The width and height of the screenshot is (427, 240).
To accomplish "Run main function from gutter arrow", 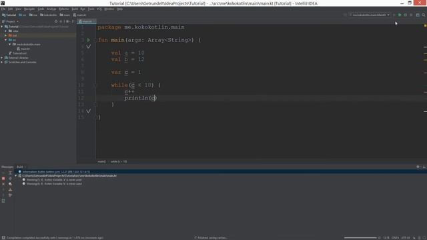I will tap(89, 40).
